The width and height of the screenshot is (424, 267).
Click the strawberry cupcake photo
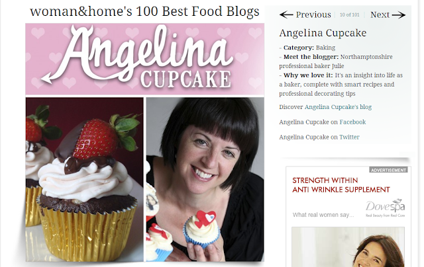pos(85,179)
